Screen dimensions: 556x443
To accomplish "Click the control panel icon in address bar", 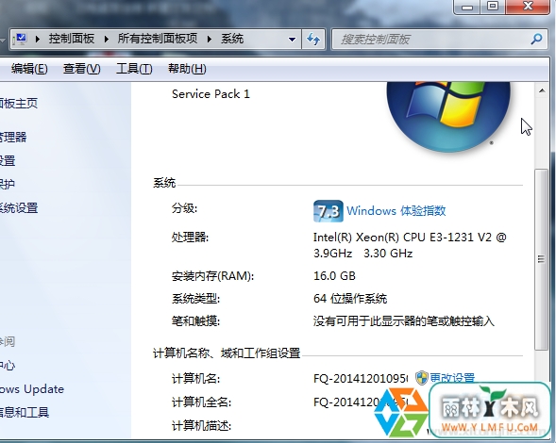I will pyautogui.click(x=20, y=39).
